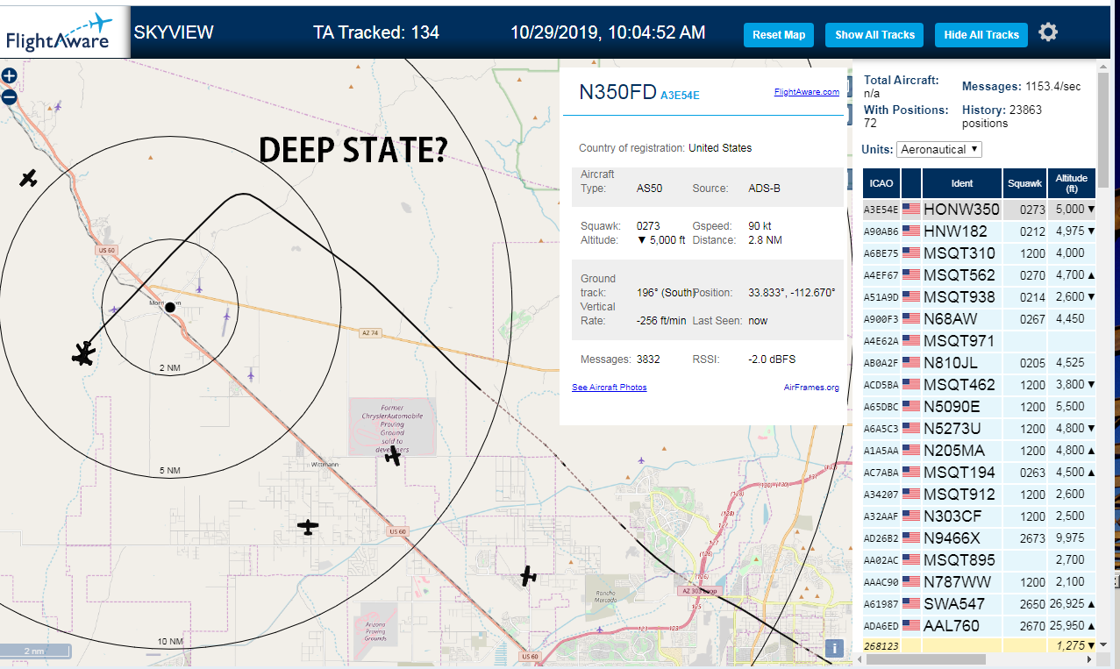Click the ICAO code A4EF67 cell
Image resolution: width=1120 pixels, height=669 pixels.
[881, 275]
